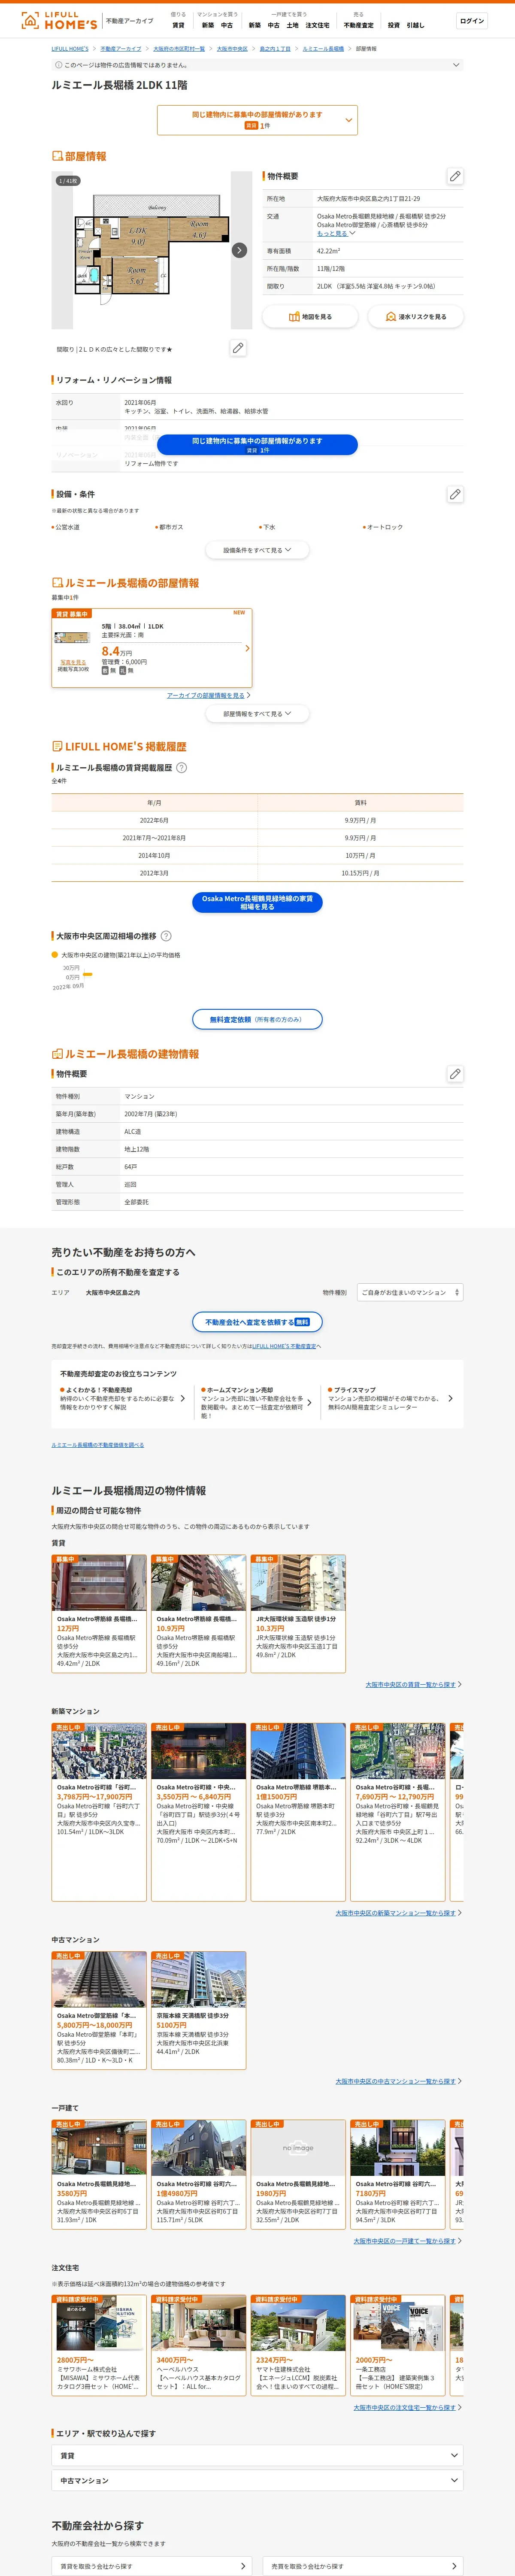Open アーカイブの部屋情報を見る link
Viewport: 515px width, 2576px height.
(206, 695)
